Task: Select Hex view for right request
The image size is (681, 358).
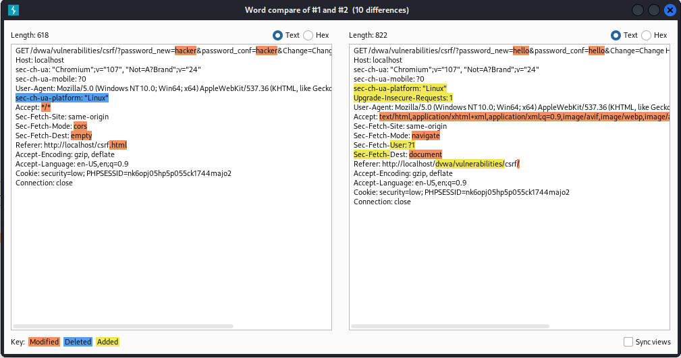Action: [647, 35]
